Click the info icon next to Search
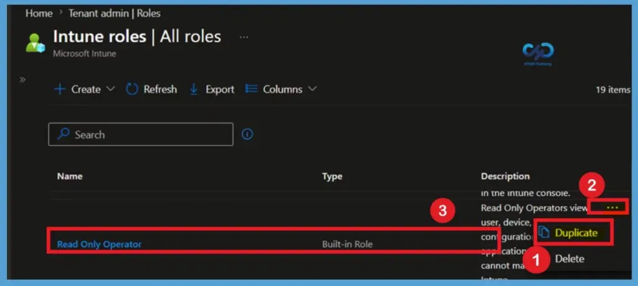 click(x=247, y=134)
